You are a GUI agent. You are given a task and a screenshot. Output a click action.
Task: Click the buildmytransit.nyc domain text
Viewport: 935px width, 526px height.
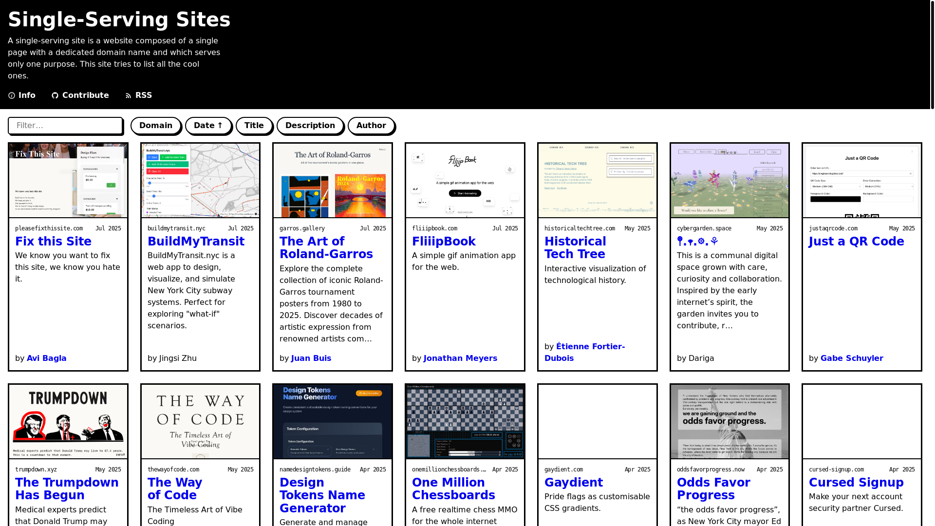(176, 228)
